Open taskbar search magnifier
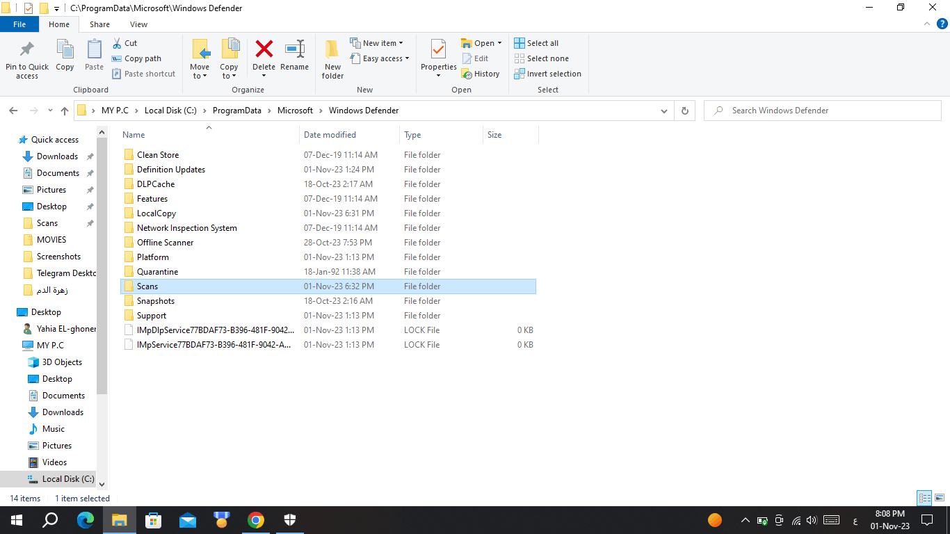The width and height of the screenshot is (950, 534). tap(51, 520)
